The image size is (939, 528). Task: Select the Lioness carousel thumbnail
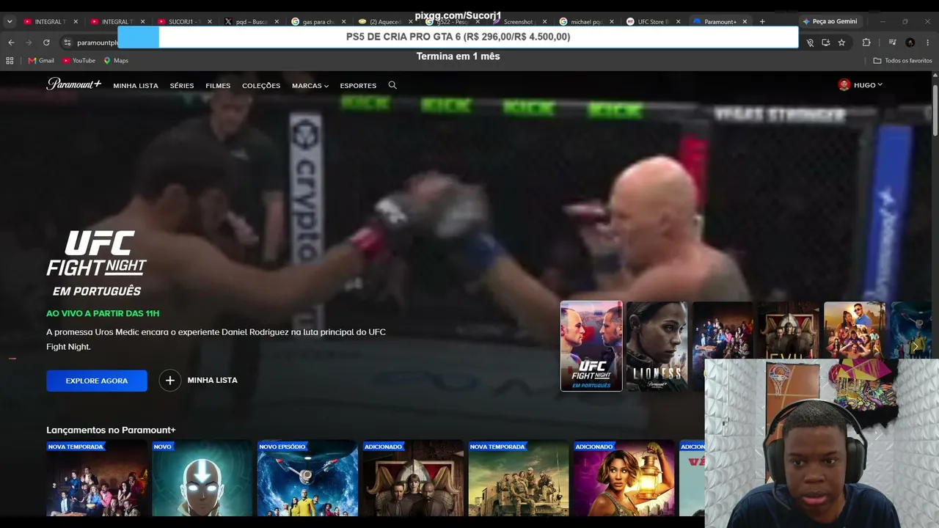pos(657,346)
